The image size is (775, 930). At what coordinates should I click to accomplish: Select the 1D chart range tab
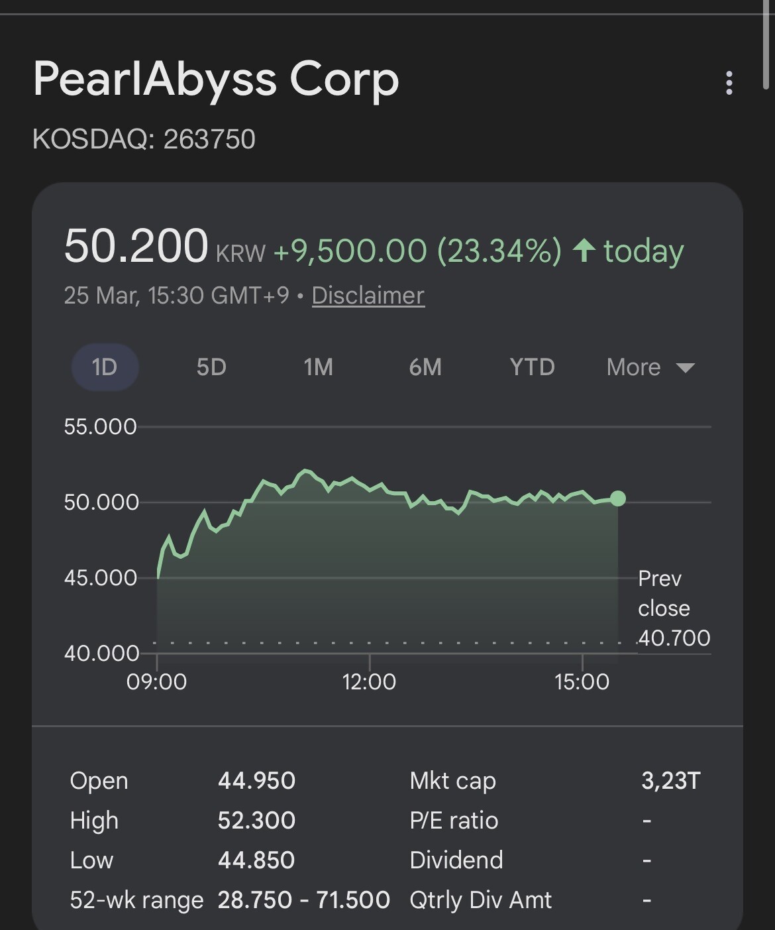tap(105, 367)
